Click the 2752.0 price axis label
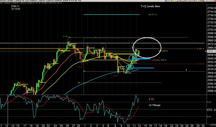The image size is (216, 127). click(x=212, y=8)
